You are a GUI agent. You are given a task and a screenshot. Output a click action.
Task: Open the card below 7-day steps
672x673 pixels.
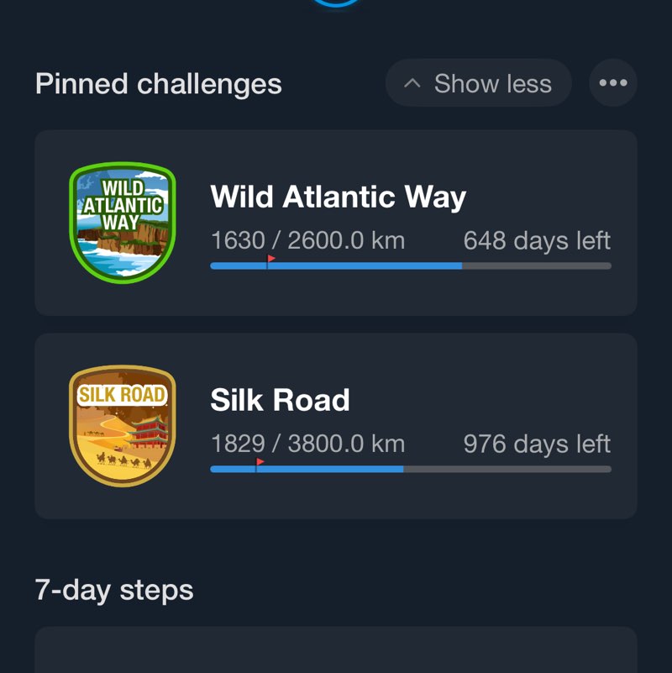(336, 651)
